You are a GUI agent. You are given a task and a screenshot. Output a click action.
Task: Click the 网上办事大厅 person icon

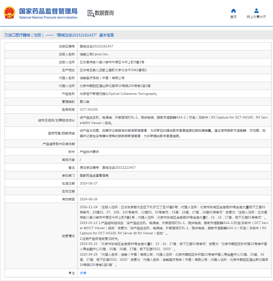coord(256,11)
